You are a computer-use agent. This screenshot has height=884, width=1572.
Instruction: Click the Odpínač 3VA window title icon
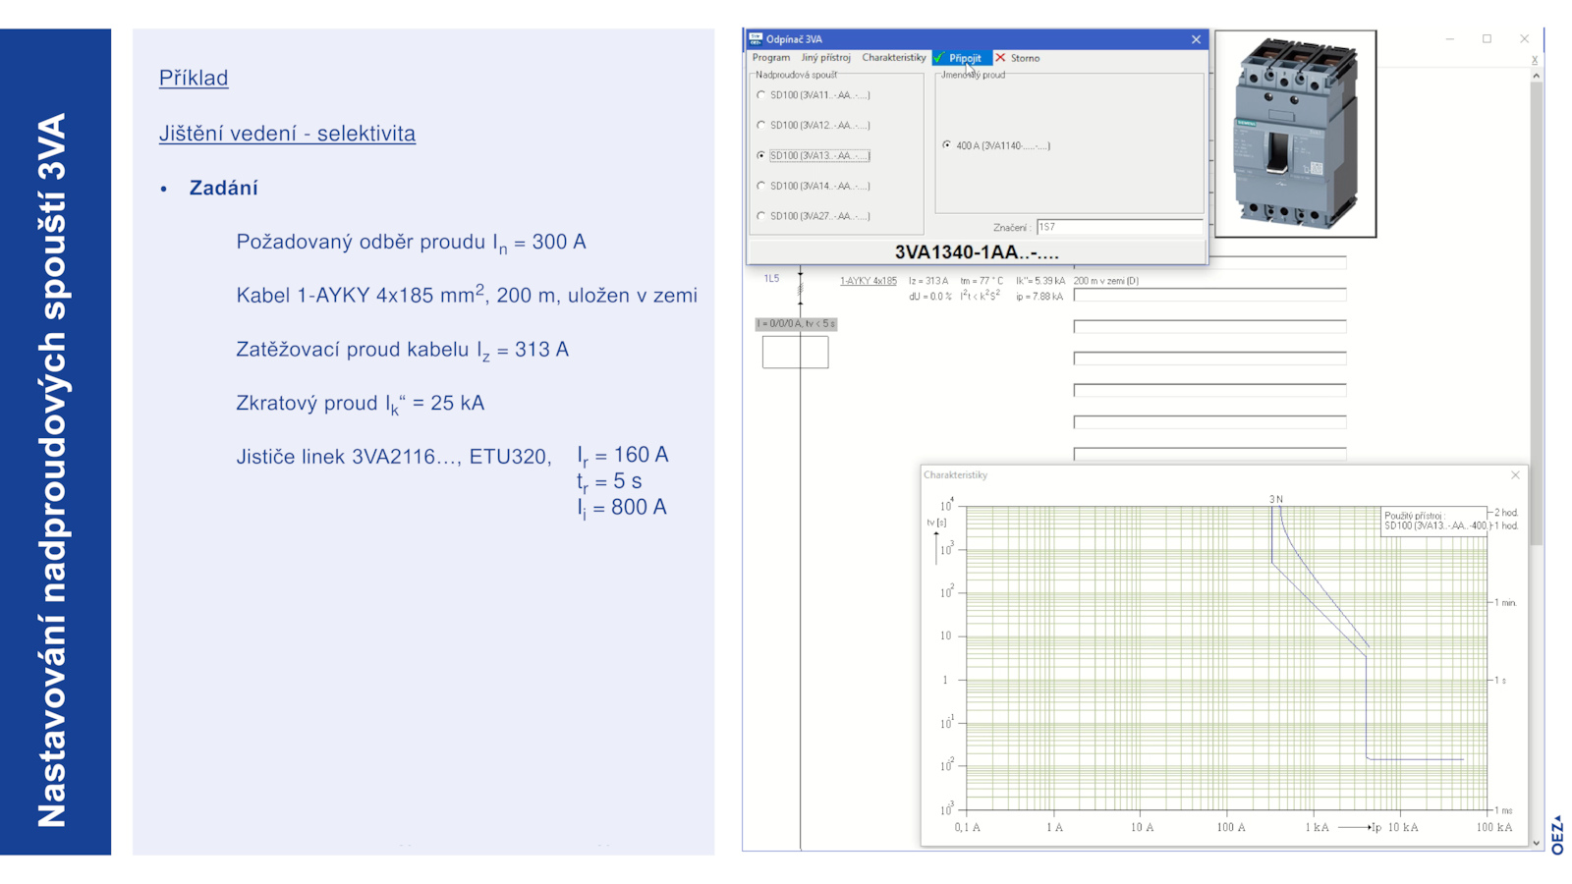point(756,39)
